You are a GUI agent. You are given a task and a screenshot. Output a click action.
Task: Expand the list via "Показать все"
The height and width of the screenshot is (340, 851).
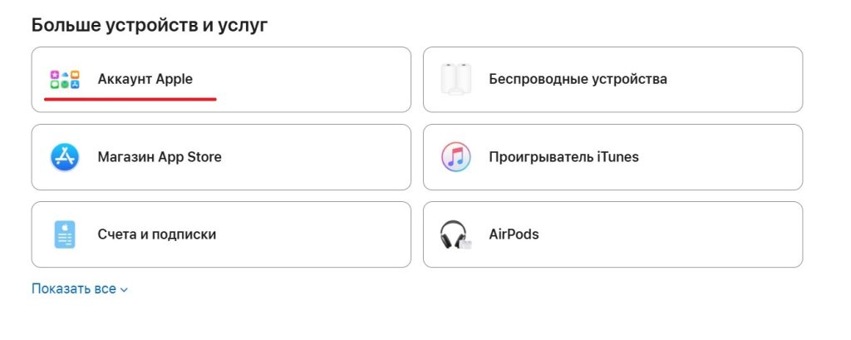(x=74, y=289)
